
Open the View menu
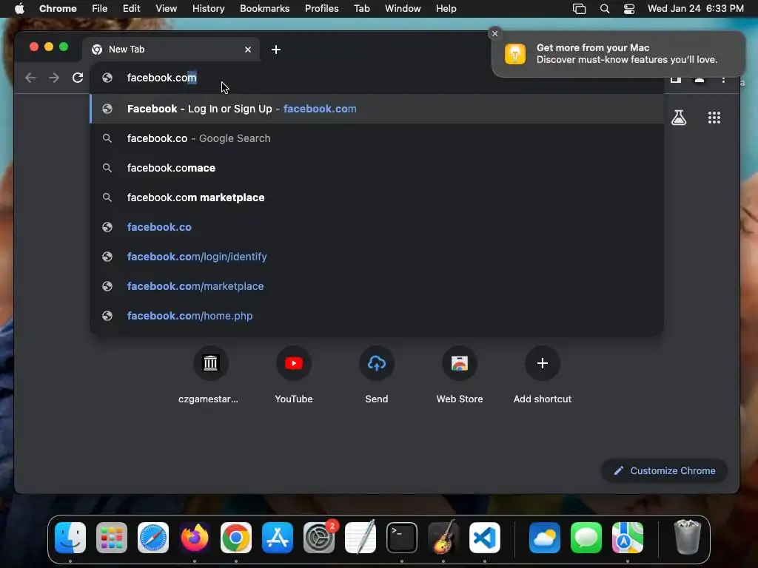[x=167, y=9]
